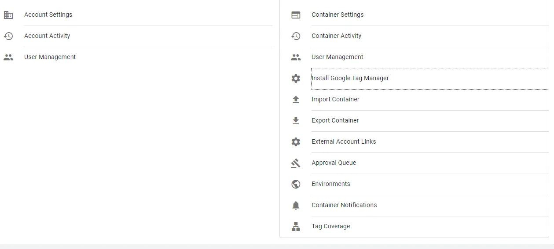
Task: Click the window icon beside Container Settings
Action: (x=296, y=15)
